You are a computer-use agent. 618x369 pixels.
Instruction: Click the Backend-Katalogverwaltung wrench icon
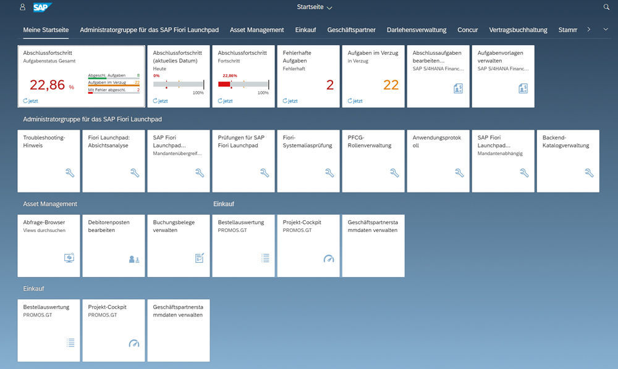[x=588, y=173]
